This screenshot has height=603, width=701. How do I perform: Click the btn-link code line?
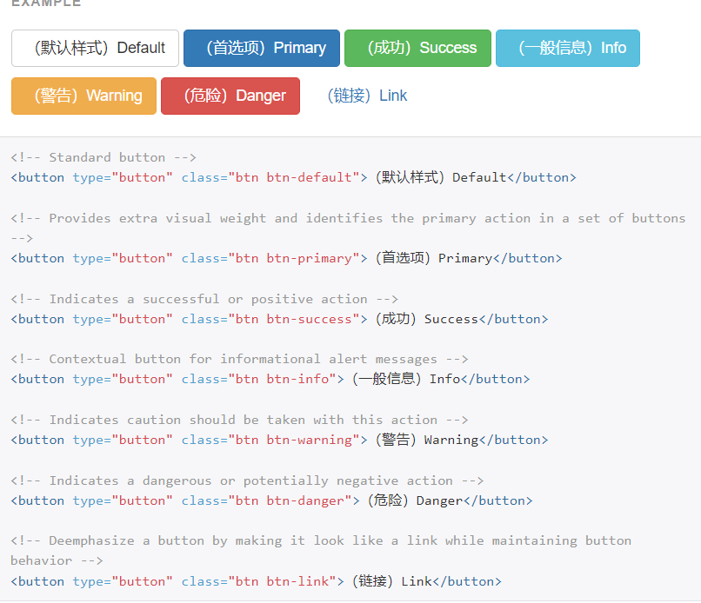pyautogui.click(x=257, y=581)
